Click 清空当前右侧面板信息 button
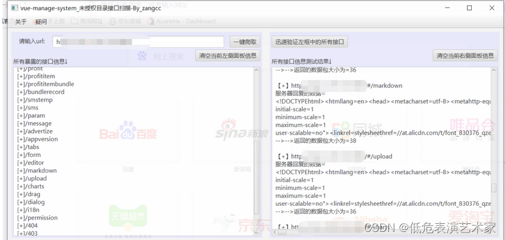The image size is (505, 240). coord(465,55)
